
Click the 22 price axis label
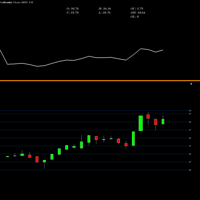point(190,170)
